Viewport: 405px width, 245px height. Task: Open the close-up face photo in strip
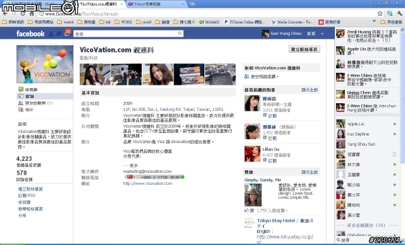(x=158, y=75)
